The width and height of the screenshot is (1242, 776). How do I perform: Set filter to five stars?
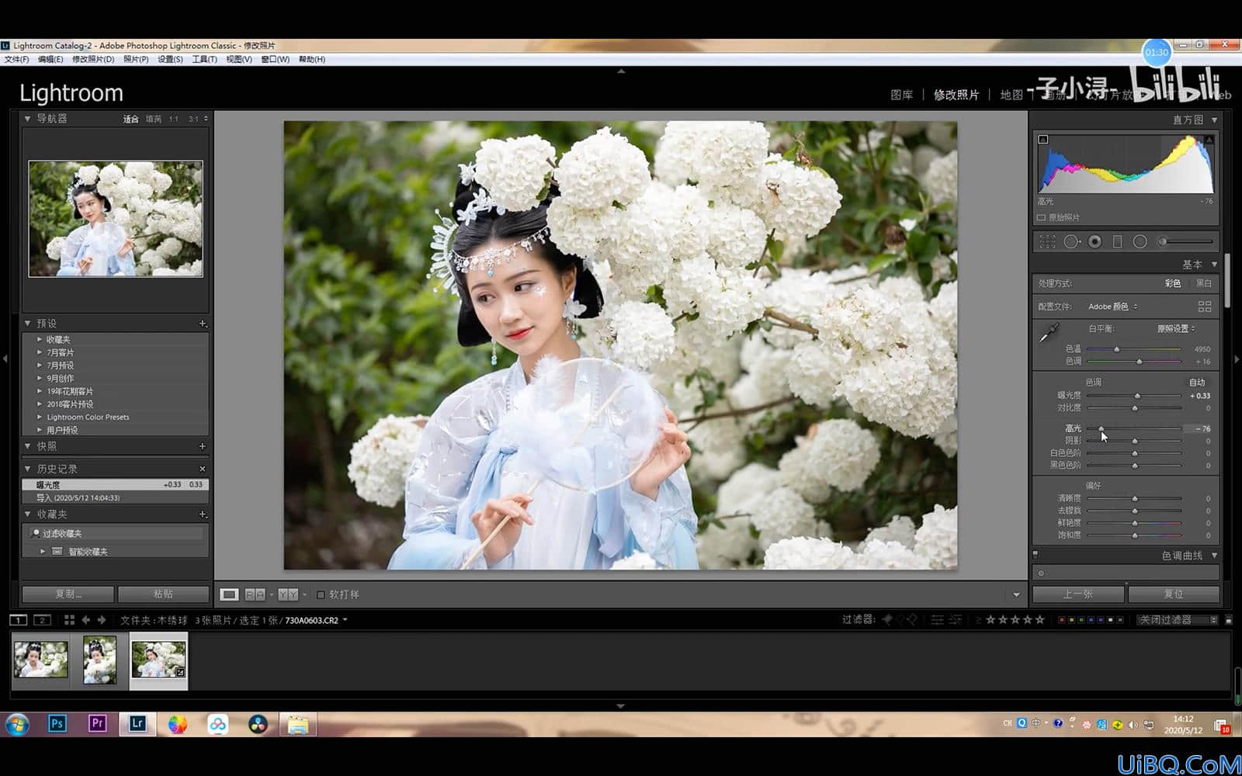(x=1040, y=619)
